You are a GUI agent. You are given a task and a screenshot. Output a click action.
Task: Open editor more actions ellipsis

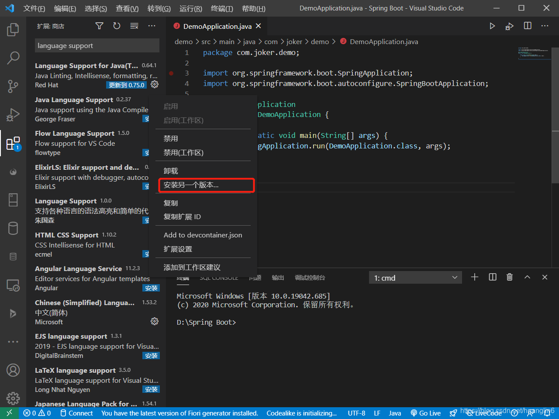[545, 26]
